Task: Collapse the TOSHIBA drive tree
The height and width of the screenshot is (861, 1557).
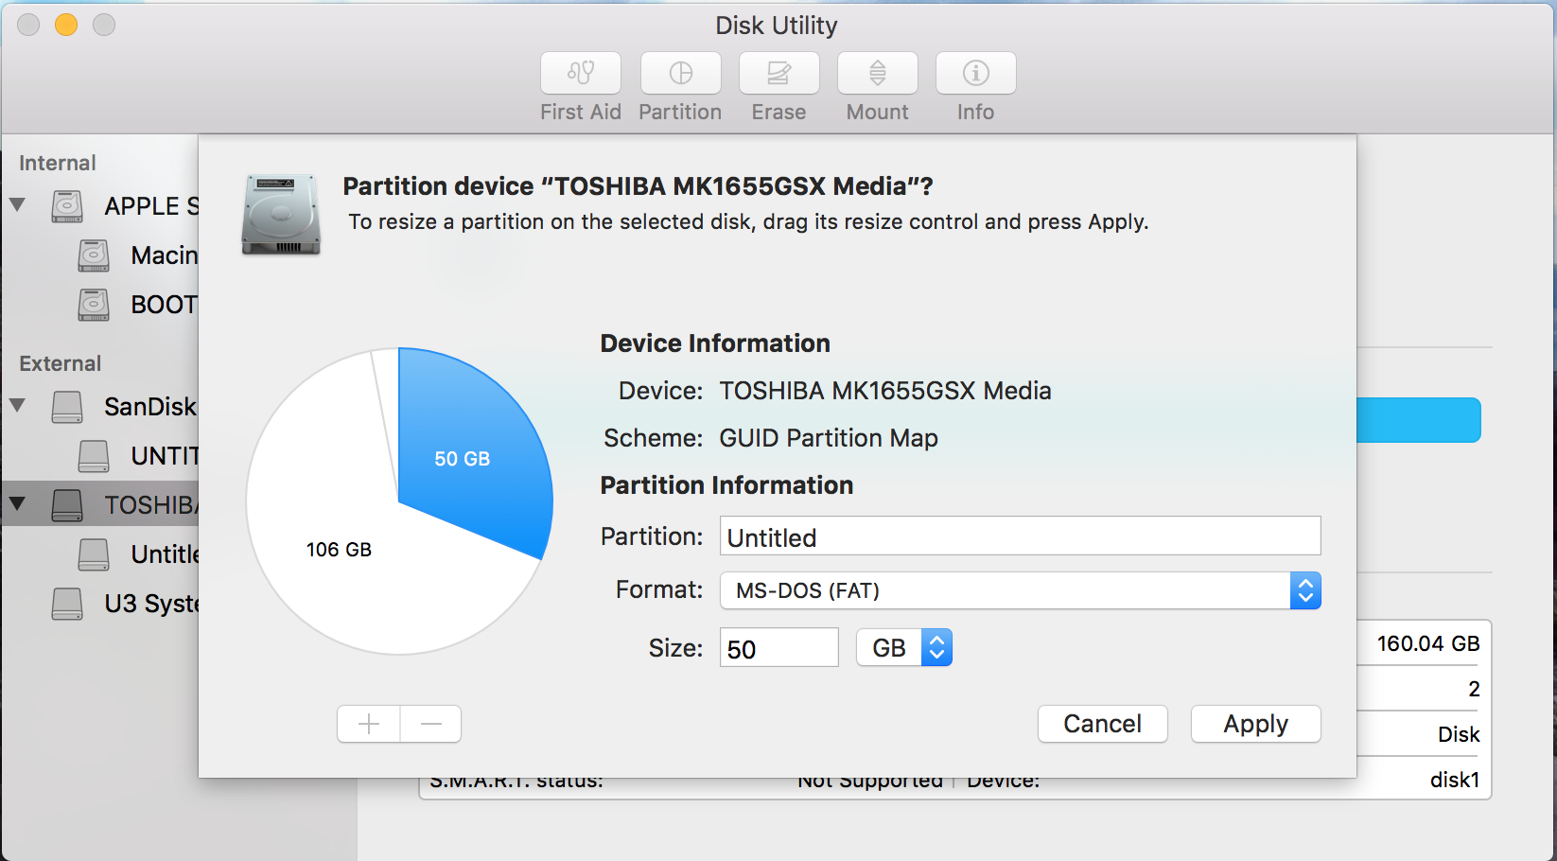Action: pos(18,503)
